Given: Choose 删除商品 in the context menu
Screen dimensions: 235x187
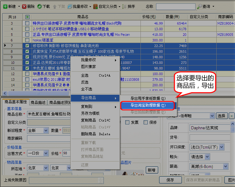Looking at the screenshot, I should pos(95,134).
